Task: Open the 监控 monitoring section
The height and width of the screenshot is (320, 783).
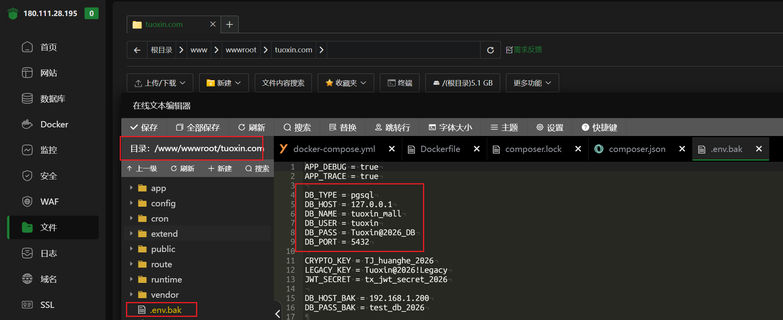Action: pyautogui.click(x=53, y=150)
